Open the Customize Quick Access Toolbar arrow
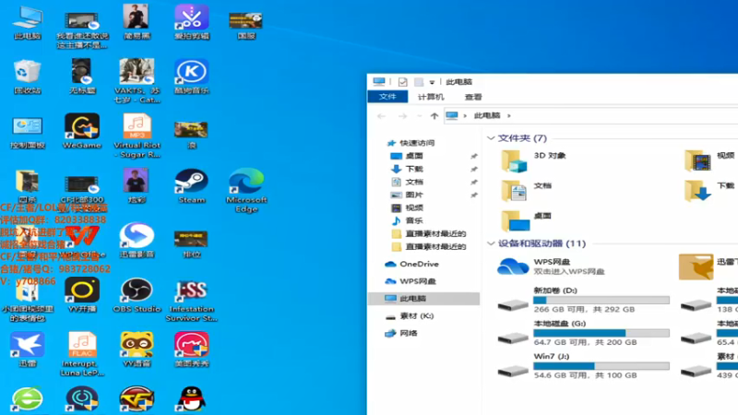Viewport: 738px width, 415px height. 432,82
